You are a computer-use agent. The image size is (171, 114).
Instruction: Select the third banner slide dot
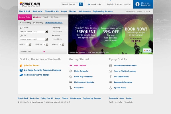point(150,50)
